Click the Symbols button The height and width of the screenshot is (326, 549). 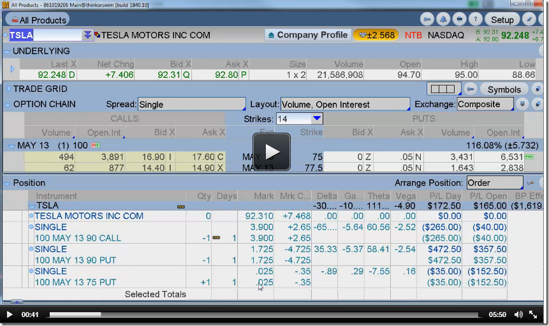[x=504, y=90]
